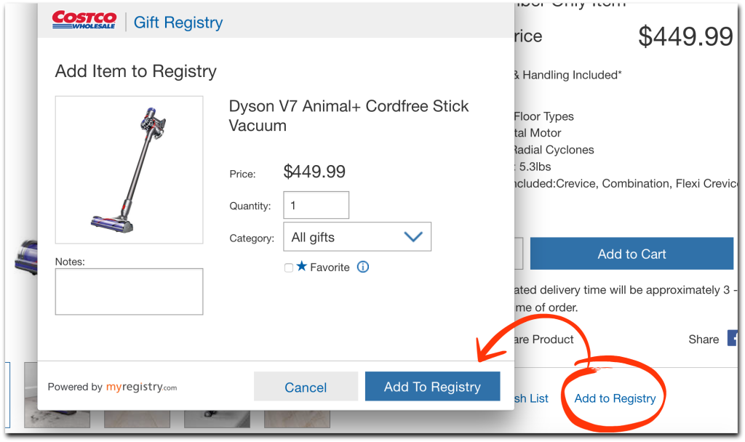Click the Dyson V7 Animal+ product title

point(348,116)
